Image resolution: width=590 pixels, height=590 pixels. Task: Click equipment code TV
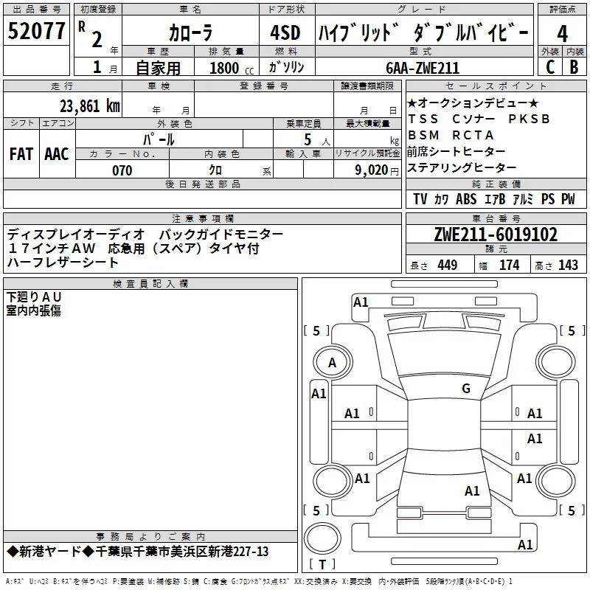coord(420,199)
